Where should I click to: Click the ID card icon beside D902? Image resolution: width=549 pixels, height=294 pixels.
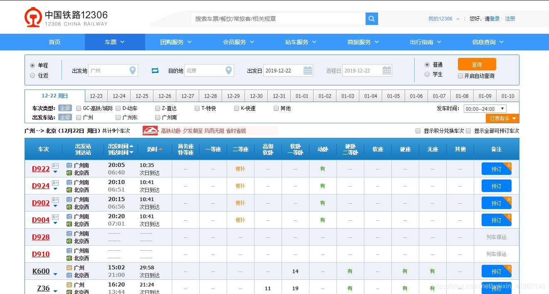(x=55, y=200)
